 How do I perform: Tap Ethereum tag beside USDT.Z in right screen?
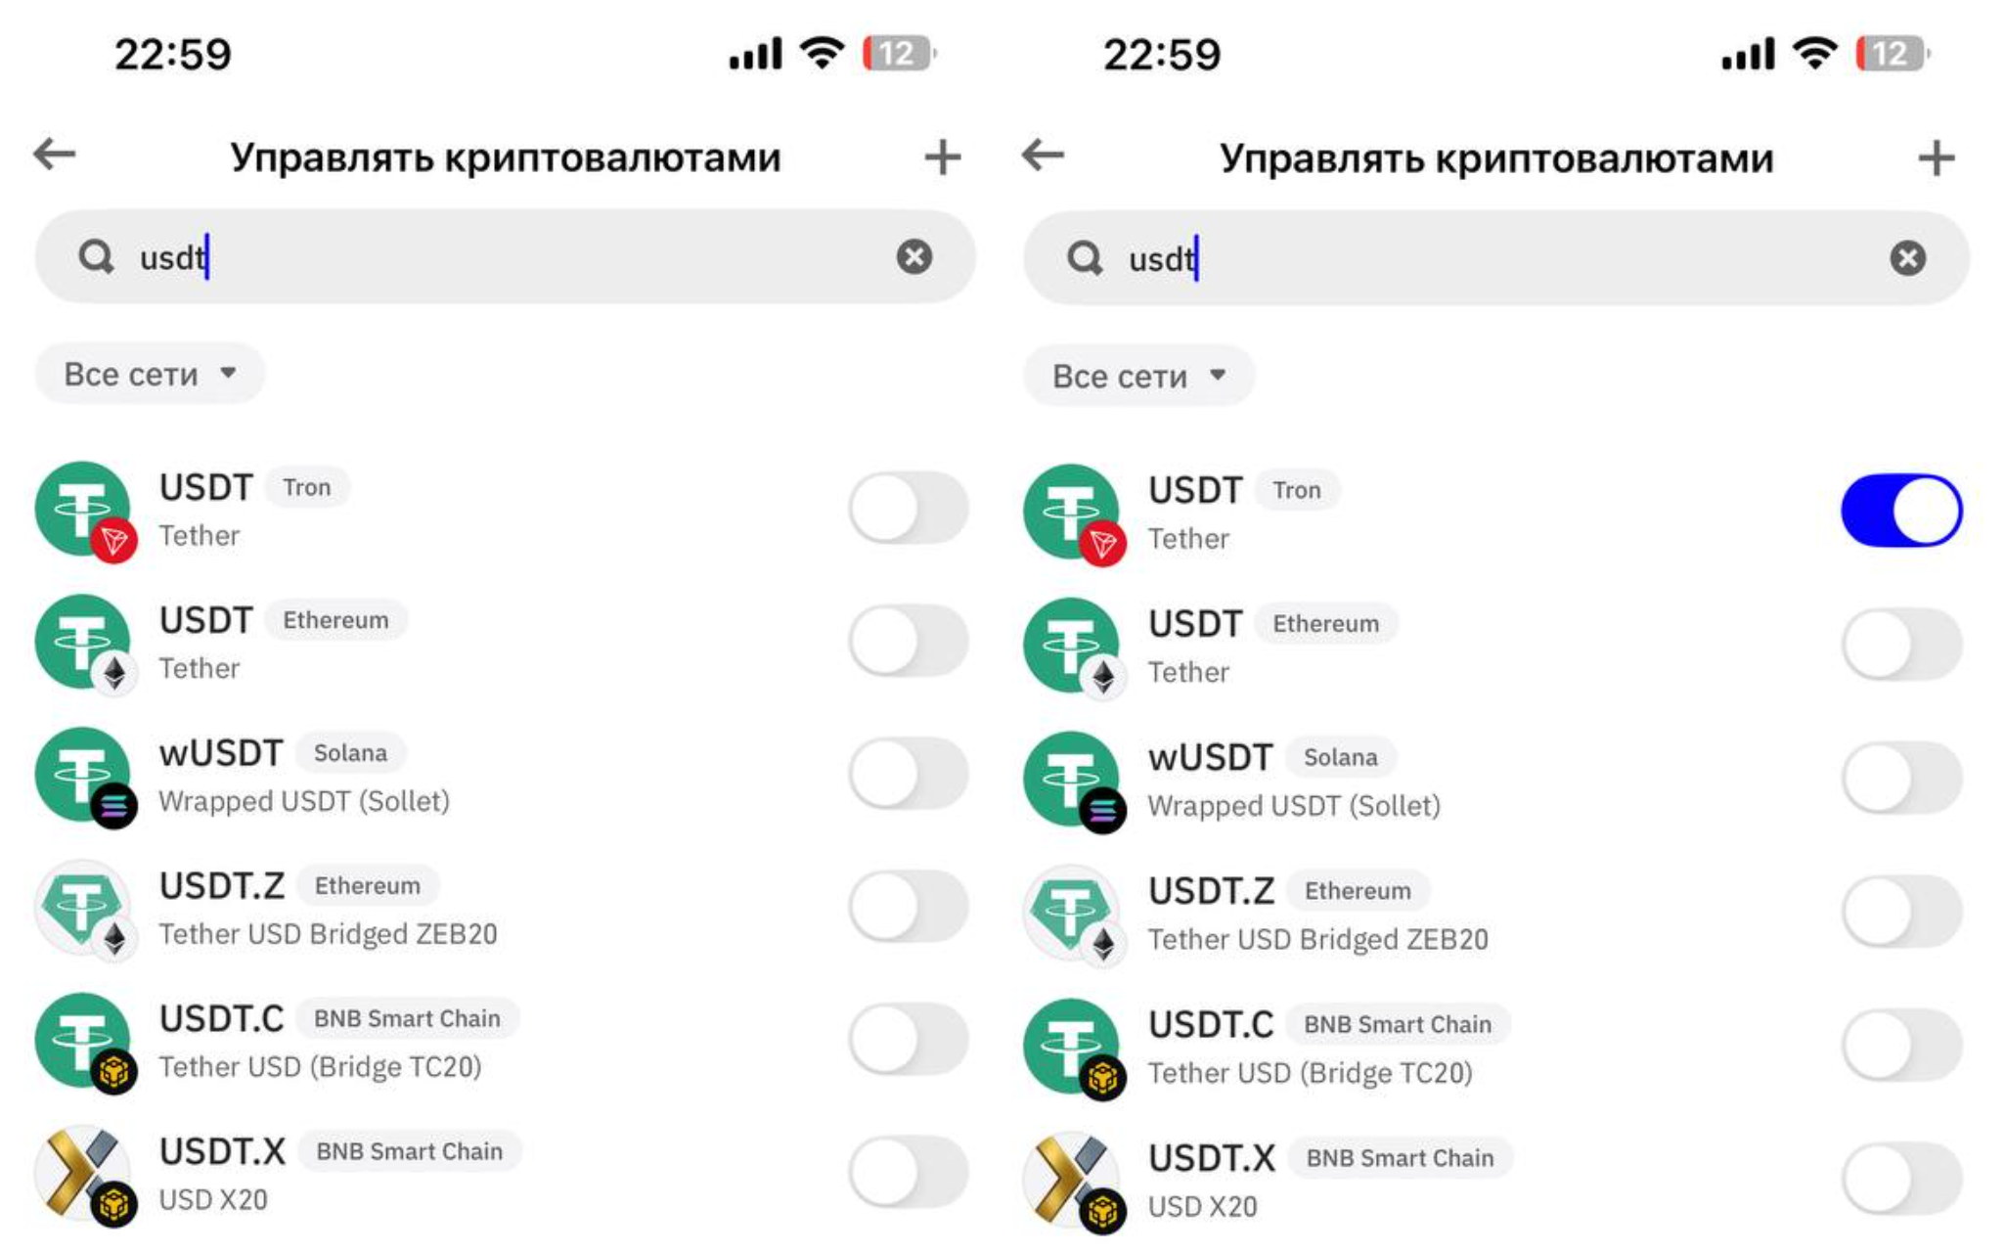1358,891
